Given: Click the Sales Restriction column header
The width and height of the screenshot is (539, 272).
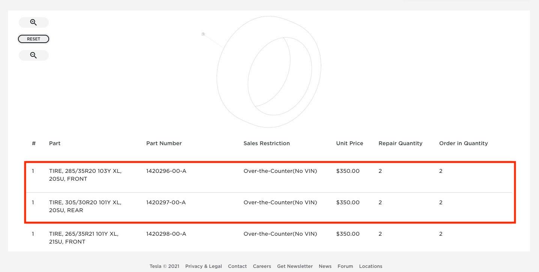Looking at the screenshot, I should [267, 143].
